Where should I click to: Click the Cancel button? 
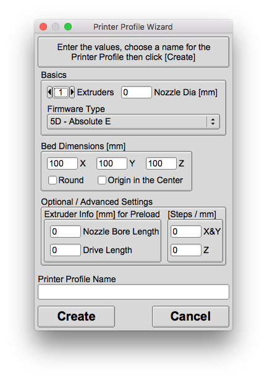[x=190, y=316]
